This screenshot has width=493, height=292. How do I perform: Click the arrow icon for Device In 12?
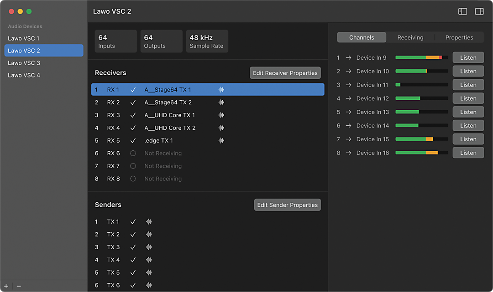tap(348, 98)
